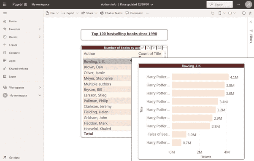The image size is (254, 161).
Task: Open the header more options ellipsis
Action: (x=238, y=4)
